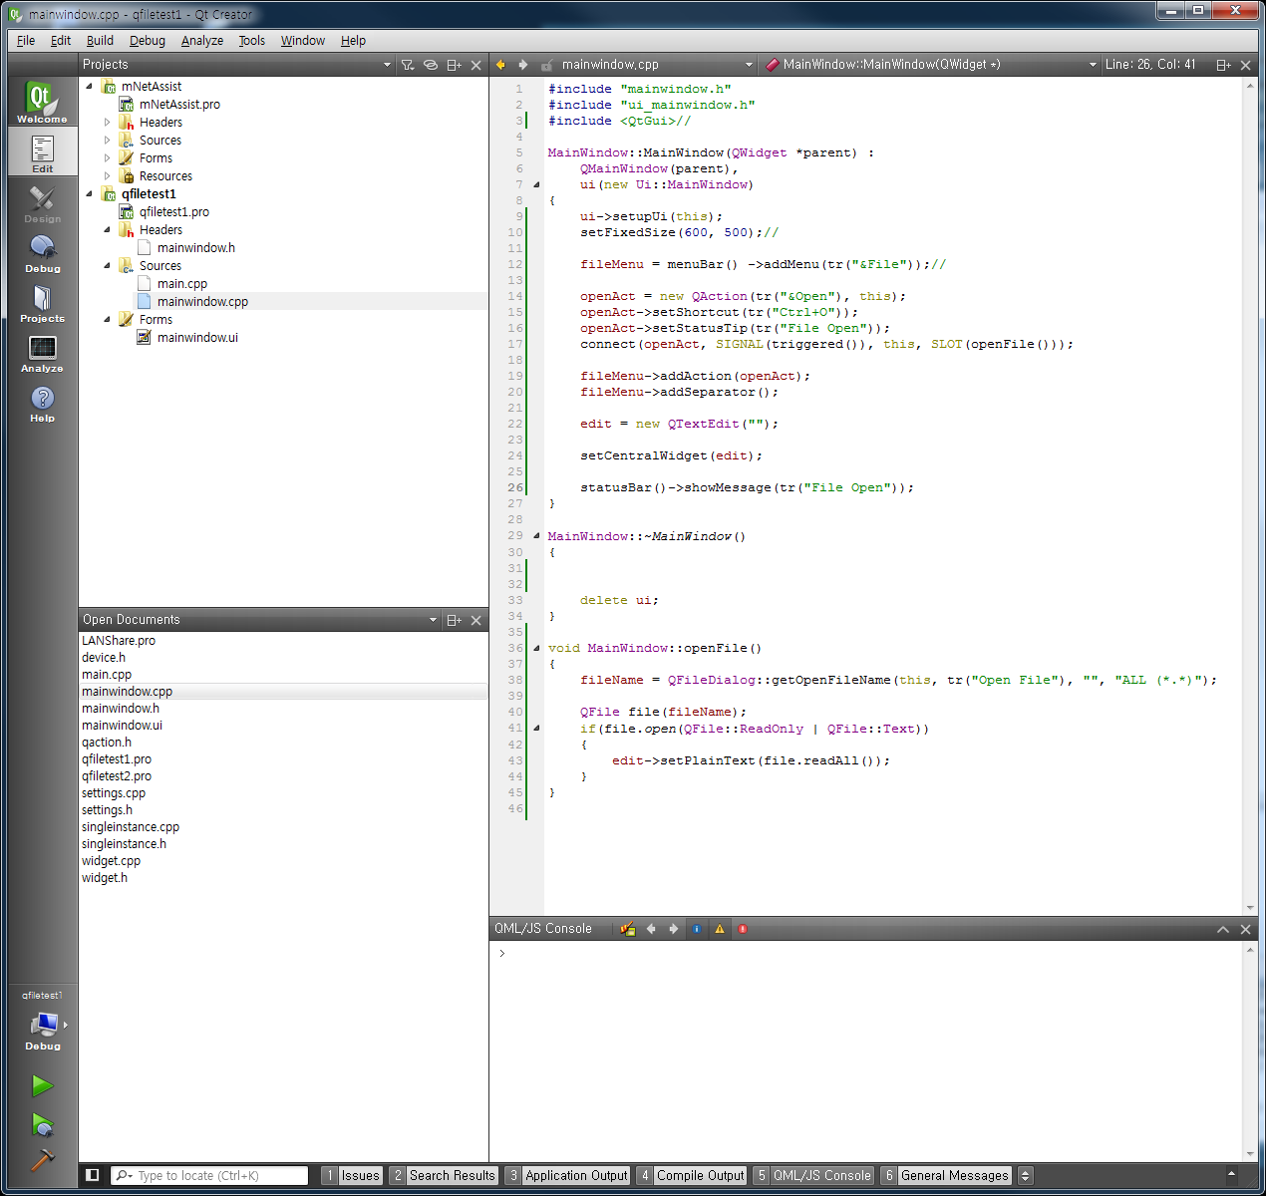This screenshot has width=1266, height=1196.
Task: Select LANShare.pro in Open Documents
Action: coord(119,641)
